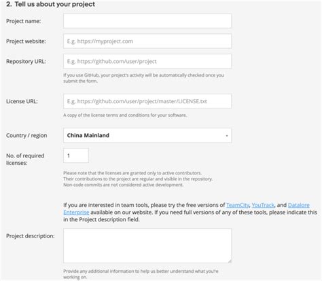Follow the YouTrack hyperlink
The width and height of the screenshot is (322, 281).
tap(263, 205)
